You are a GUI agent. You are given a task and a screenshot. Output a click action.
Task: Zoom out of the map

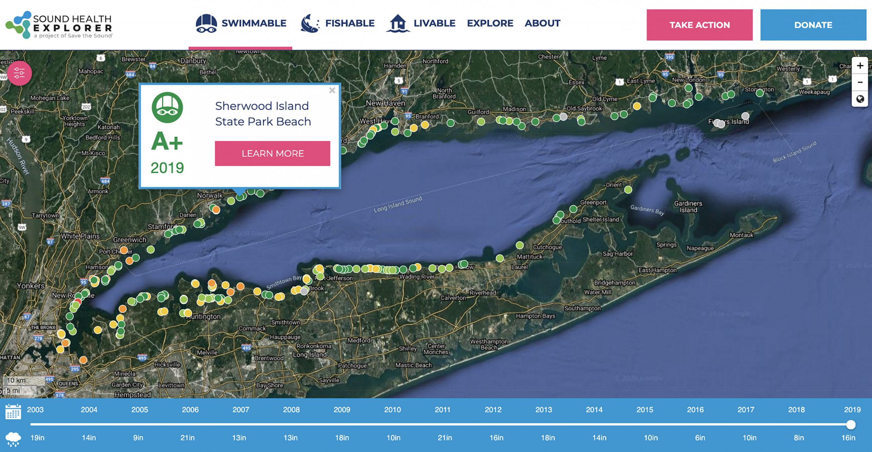click(x=860, y=82)
